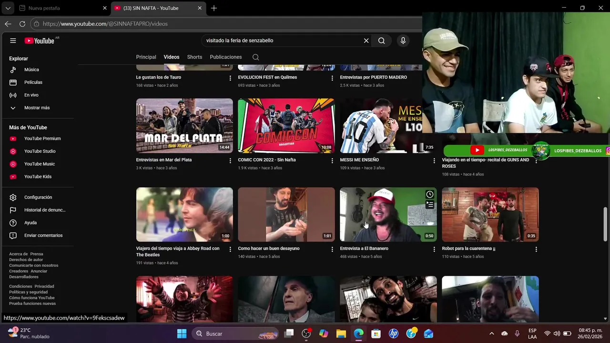Play the COMIC CON Argentina thumbnail
Image resolution: width=610 pixels, height=343 pixels.
coord(286,126)
